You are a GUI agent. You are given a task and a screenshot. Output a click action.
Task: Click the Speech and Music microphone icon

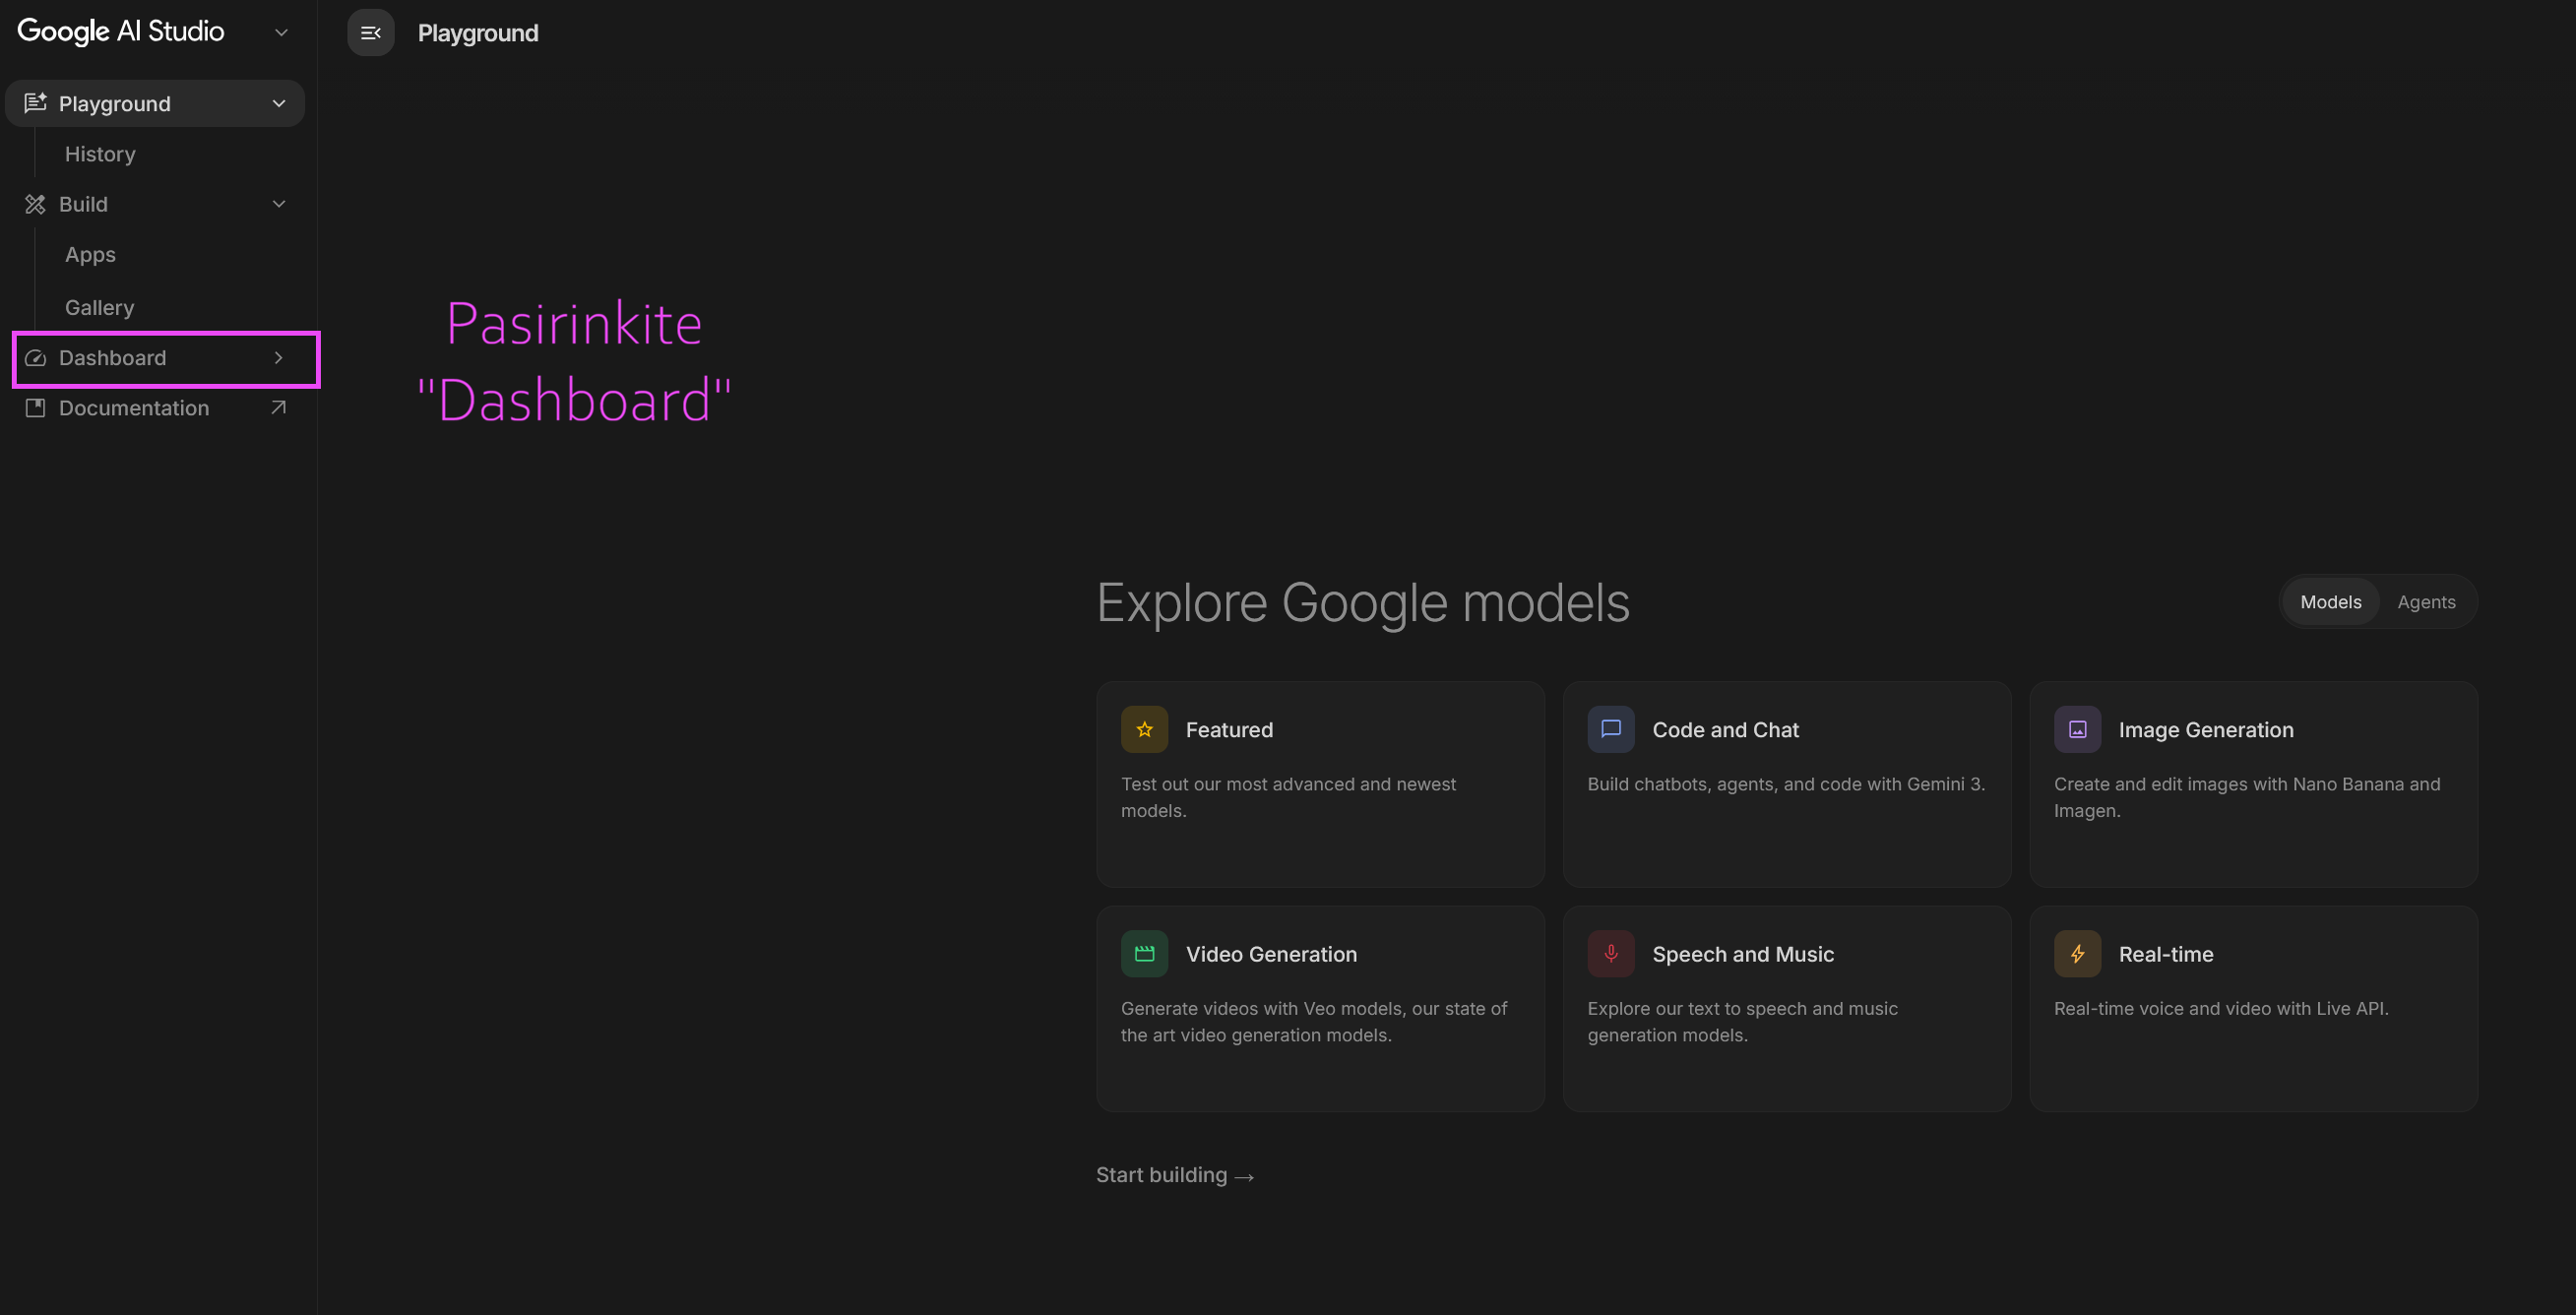(x=1611, y=953)
